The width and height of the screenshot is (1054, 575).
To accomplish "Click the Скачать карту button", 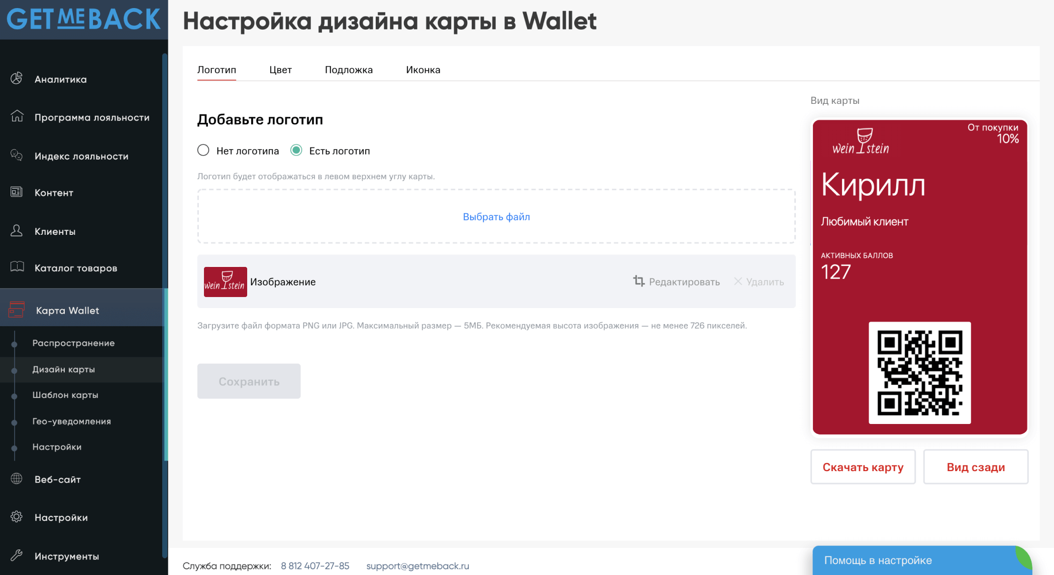I will point(863,467).
